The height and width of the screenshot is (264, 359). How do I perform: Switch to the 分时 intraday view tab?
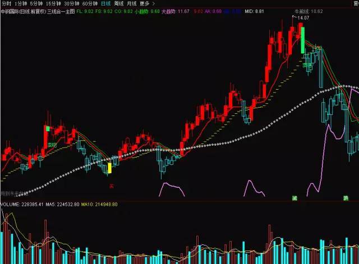coord(6,4)
